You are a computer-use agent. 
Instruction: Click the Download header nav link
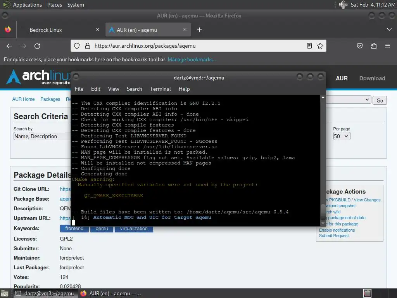(x=372, y=78)
